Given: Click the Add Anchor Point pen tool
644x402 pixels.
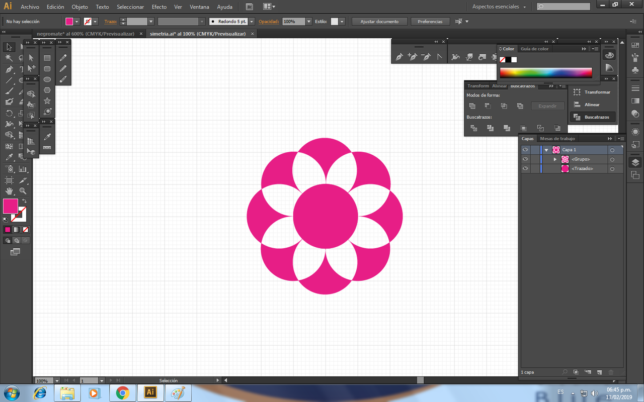Looking at the screenshot, I should tap(413, 57).
